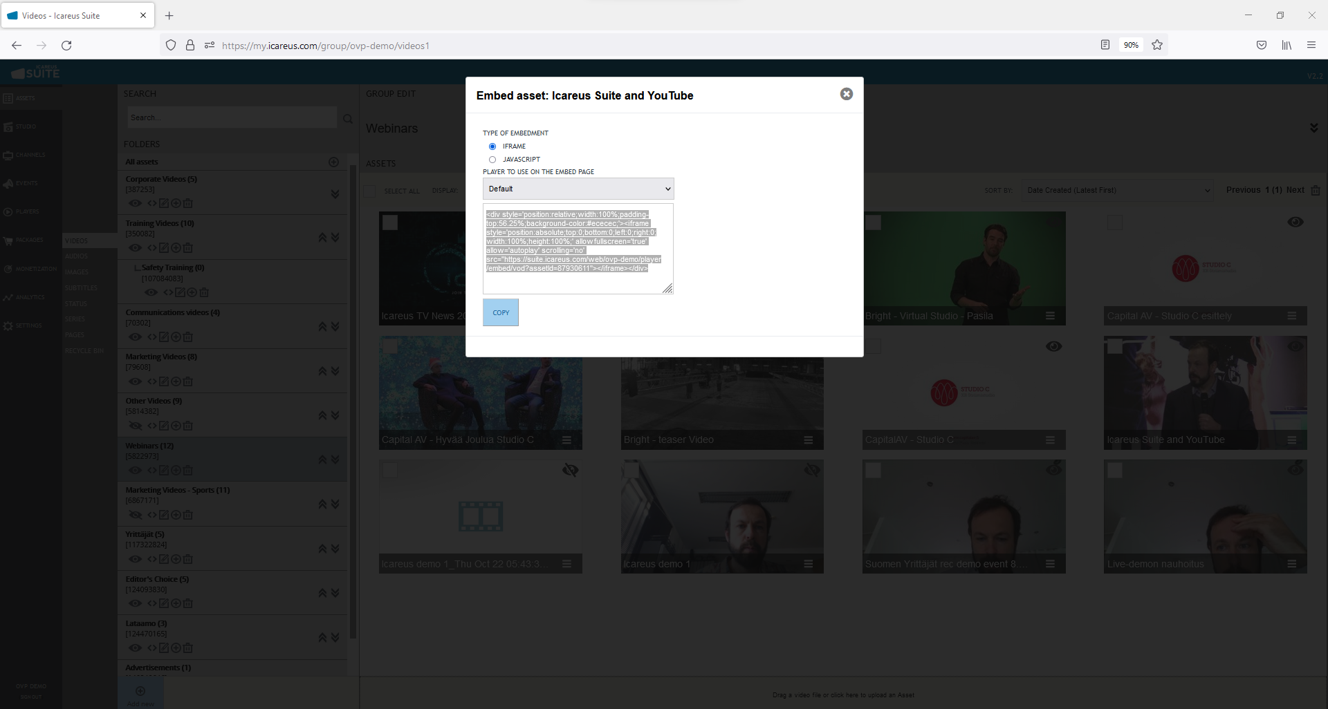Image resolution: width=1328 pixels, height=709 pixels.
Task: Move Training Videos folder up
Action: [322, 238]
